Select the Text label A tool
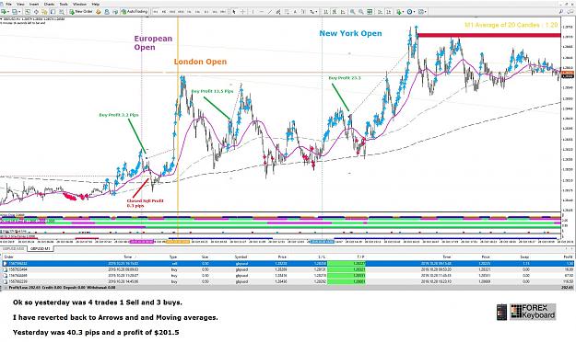Screen dimensions: 576x342 tap(295, 12)
